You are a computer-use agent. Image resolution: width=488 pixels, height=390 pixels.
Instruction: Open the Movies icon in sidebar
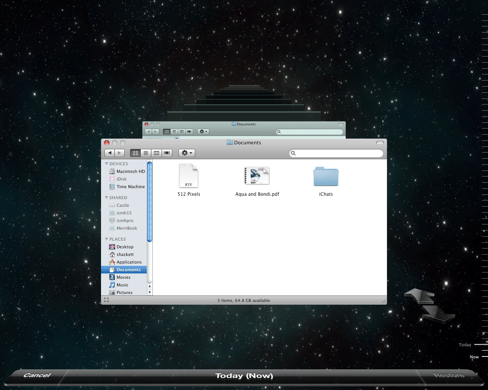[112, 277]
